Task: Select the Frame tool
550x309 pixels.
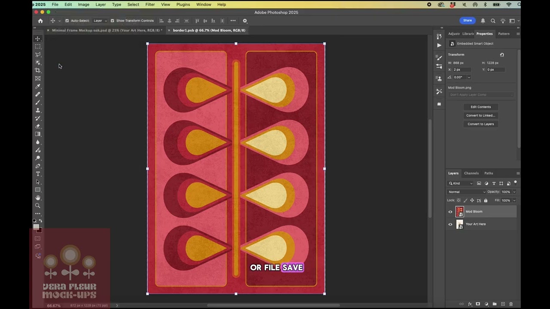Action: [38, 79]
